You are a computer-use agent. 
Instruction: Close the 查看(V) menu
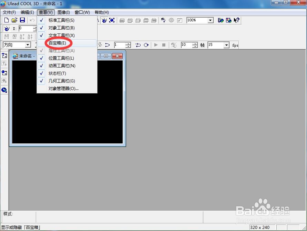45,12
